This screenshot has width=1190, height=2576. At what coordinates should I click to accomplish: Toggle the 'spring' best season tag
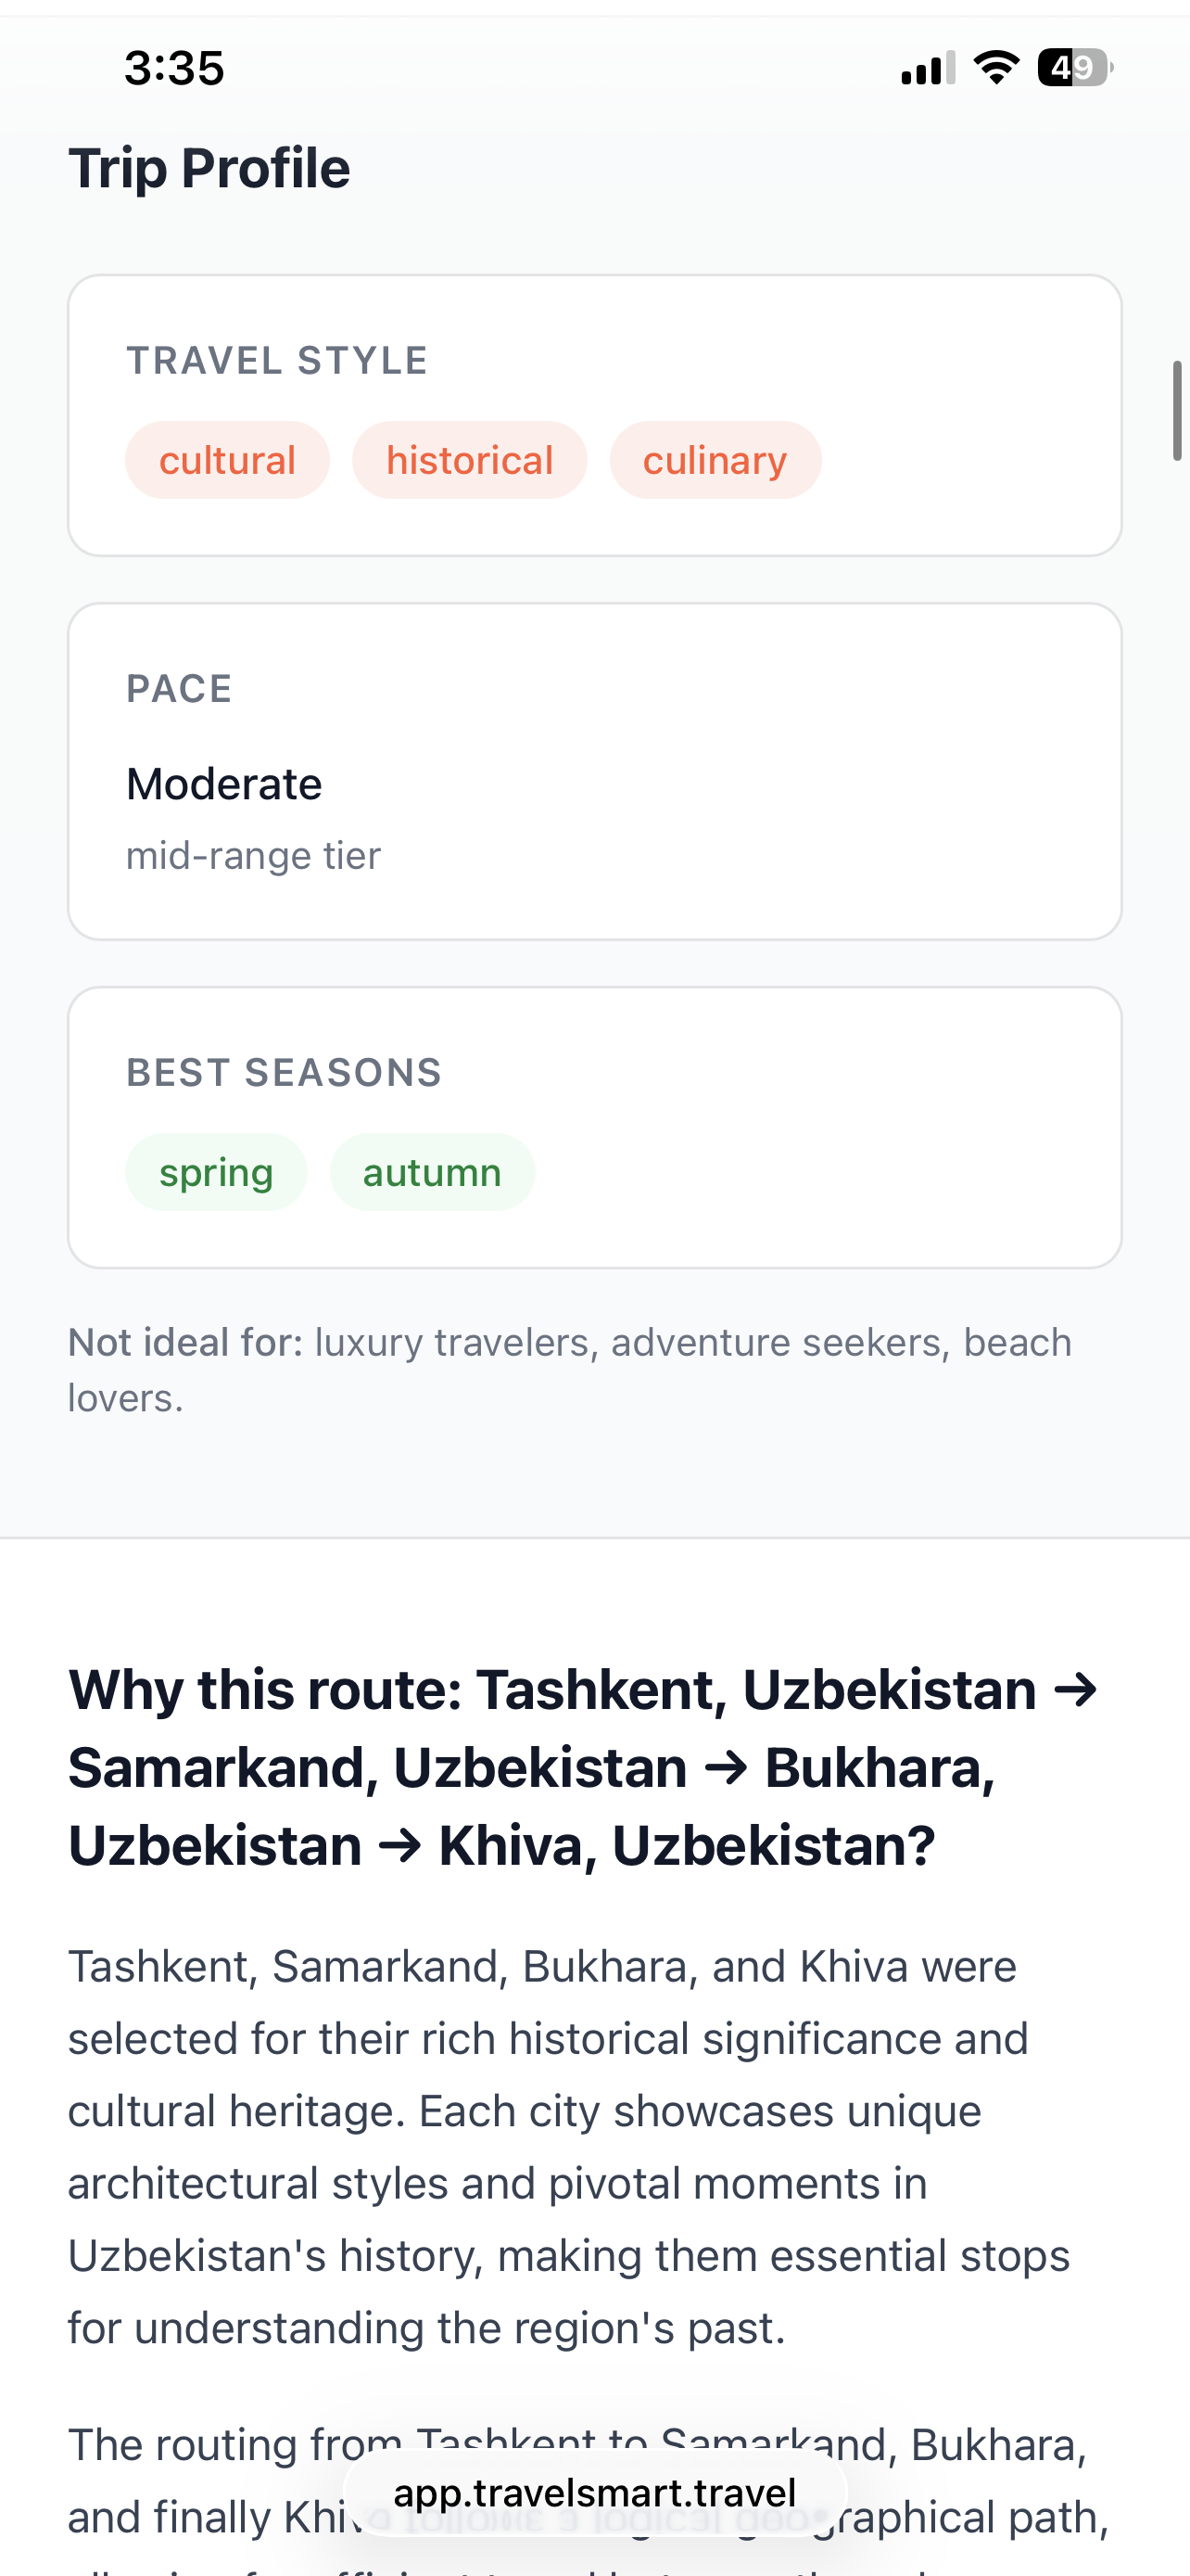coord(216,1171)
